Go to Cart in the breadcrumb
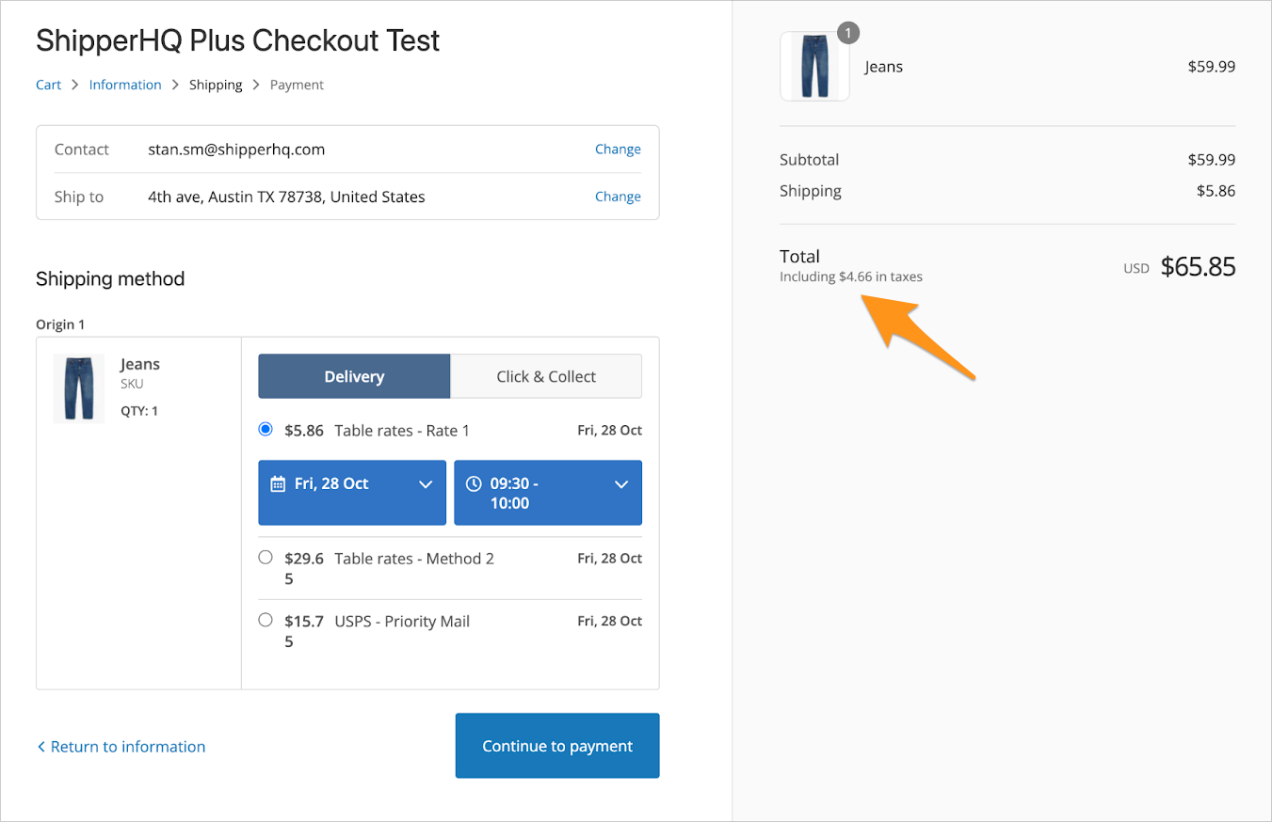 click(x=48, y=85)
